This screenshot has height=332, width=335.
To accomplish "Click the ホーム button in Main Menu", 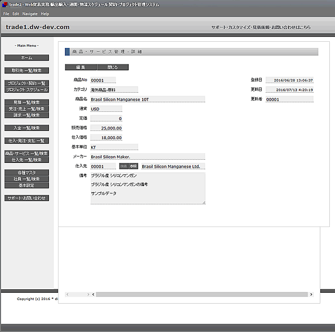I will (x=27, y=58).
